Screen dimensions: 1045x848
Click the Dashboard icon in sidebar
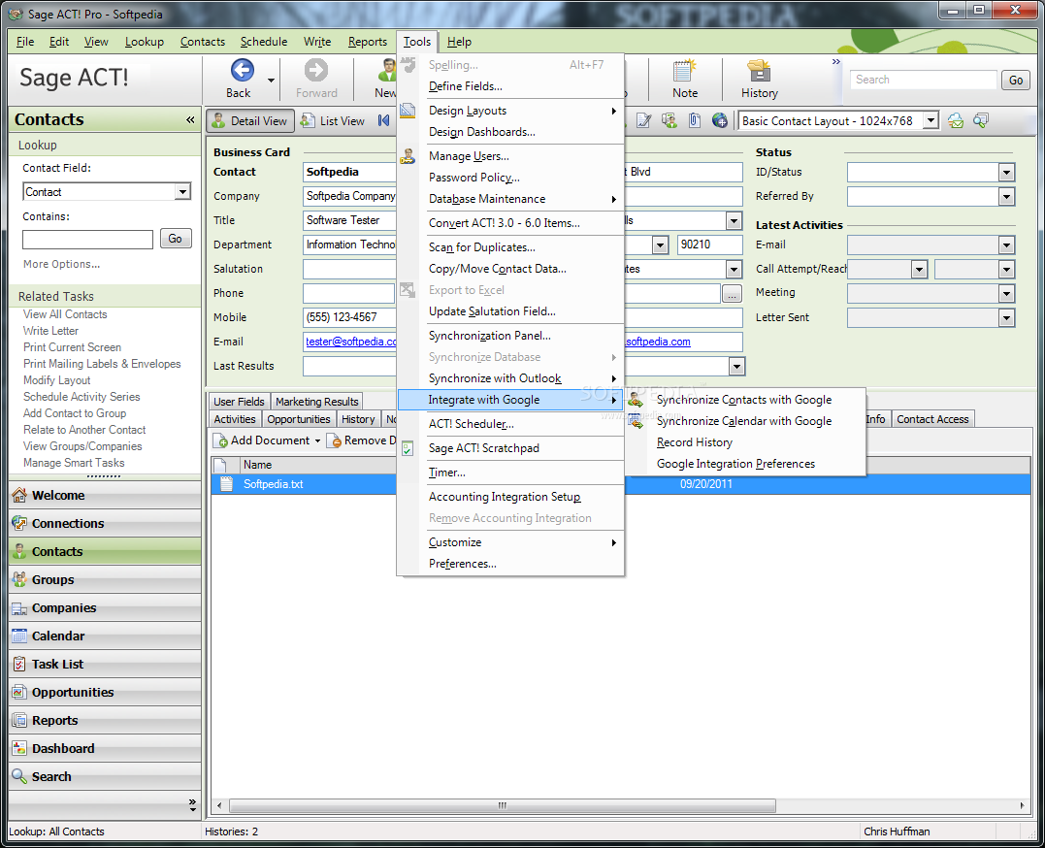pos(19,749)
